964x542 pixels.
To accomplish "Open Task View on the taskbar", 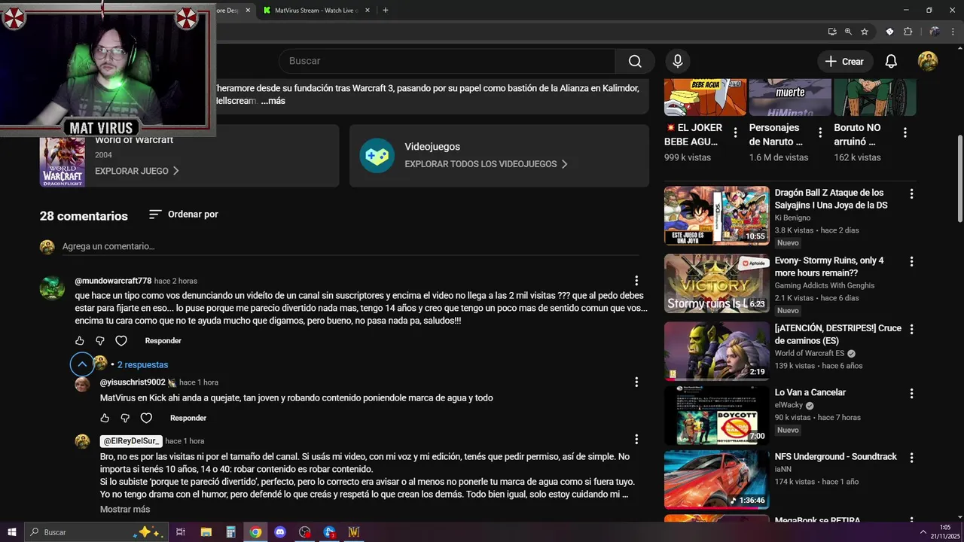I will [x=181, y=532].
